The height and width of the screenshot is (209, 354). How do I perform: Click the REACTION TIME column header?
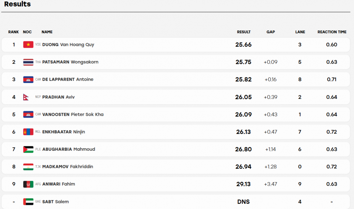click(x=332, y=32)
